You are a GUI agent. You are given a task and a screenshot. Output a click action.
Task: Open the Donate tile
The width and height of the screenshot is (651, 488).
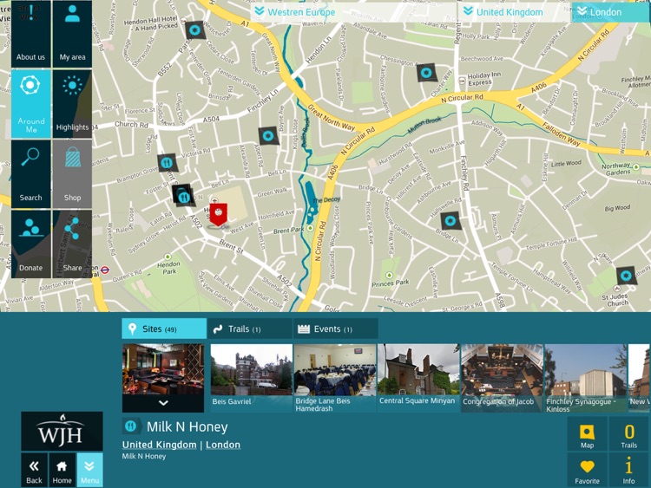(30, 244)
